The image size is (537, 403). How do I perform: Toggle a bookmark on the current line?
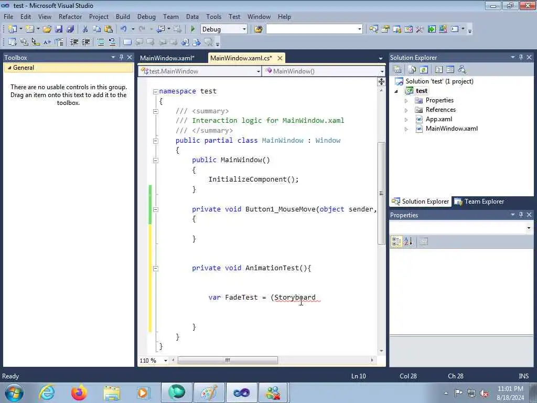pos(127,42)
